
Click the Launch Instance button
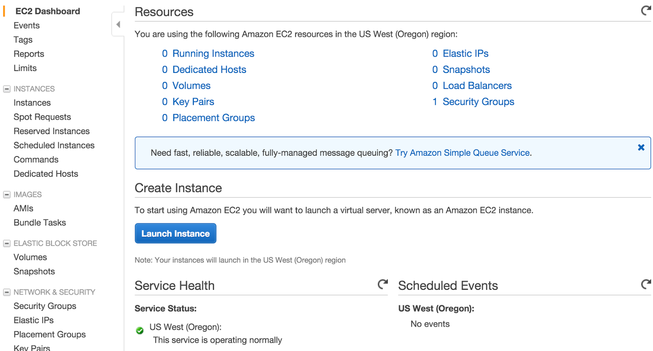pos(175,234)
